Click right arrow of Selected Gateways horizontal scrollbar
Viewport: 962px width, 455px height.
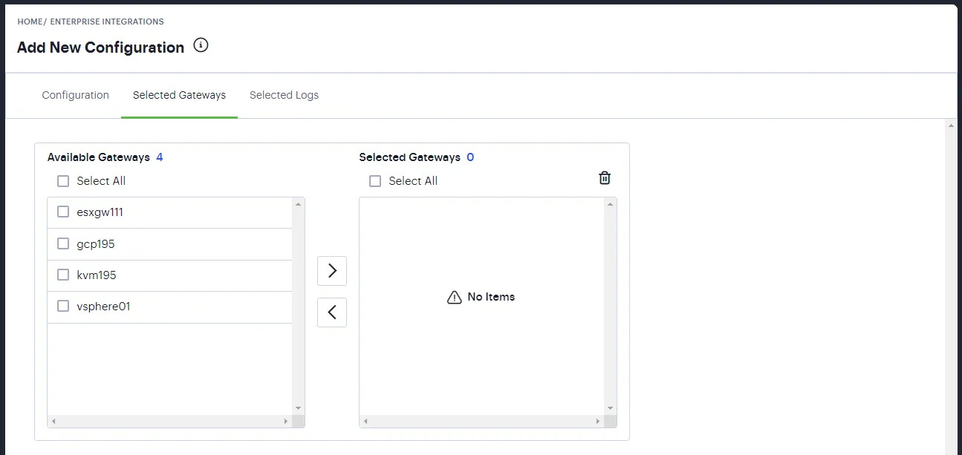tap(598, 422)
